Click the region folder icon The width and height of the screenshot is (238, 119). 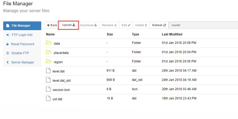point(49,61)
